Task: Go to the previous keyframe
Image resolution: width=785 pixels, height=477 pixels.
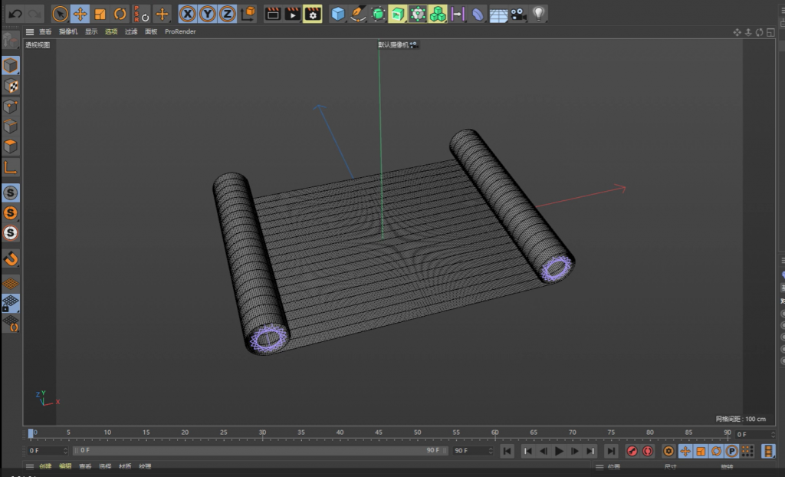Action: [527, 451]
